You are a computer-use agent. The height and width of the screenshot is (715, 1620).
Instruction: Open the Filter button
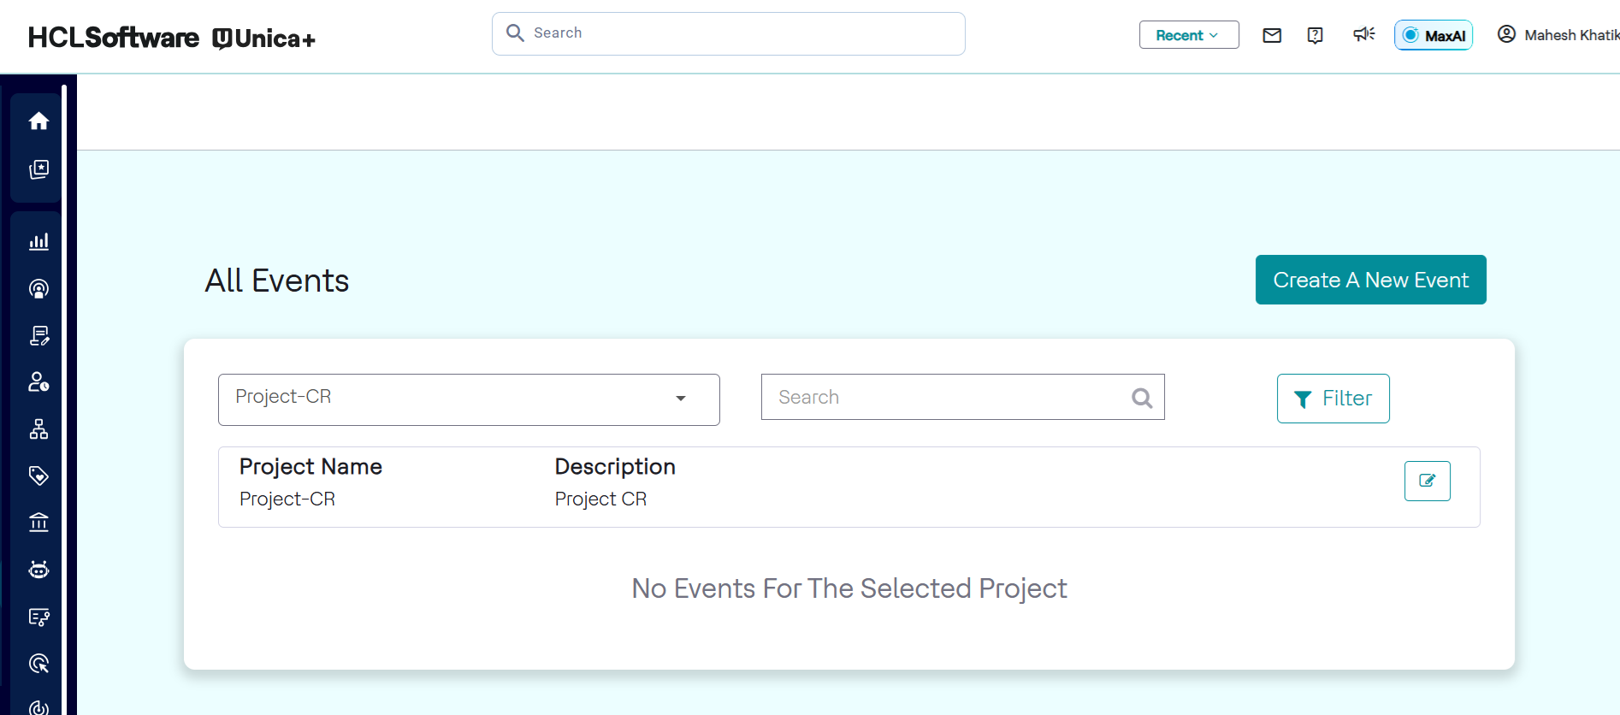(1333, 399)
